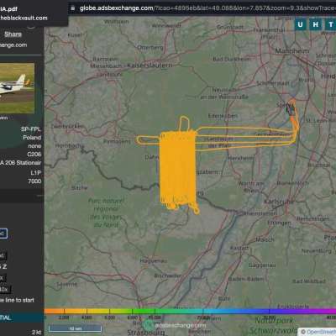Click the altitude color legend bar
Viewport: 336px width, 336px height.
[x=190, y=311]
